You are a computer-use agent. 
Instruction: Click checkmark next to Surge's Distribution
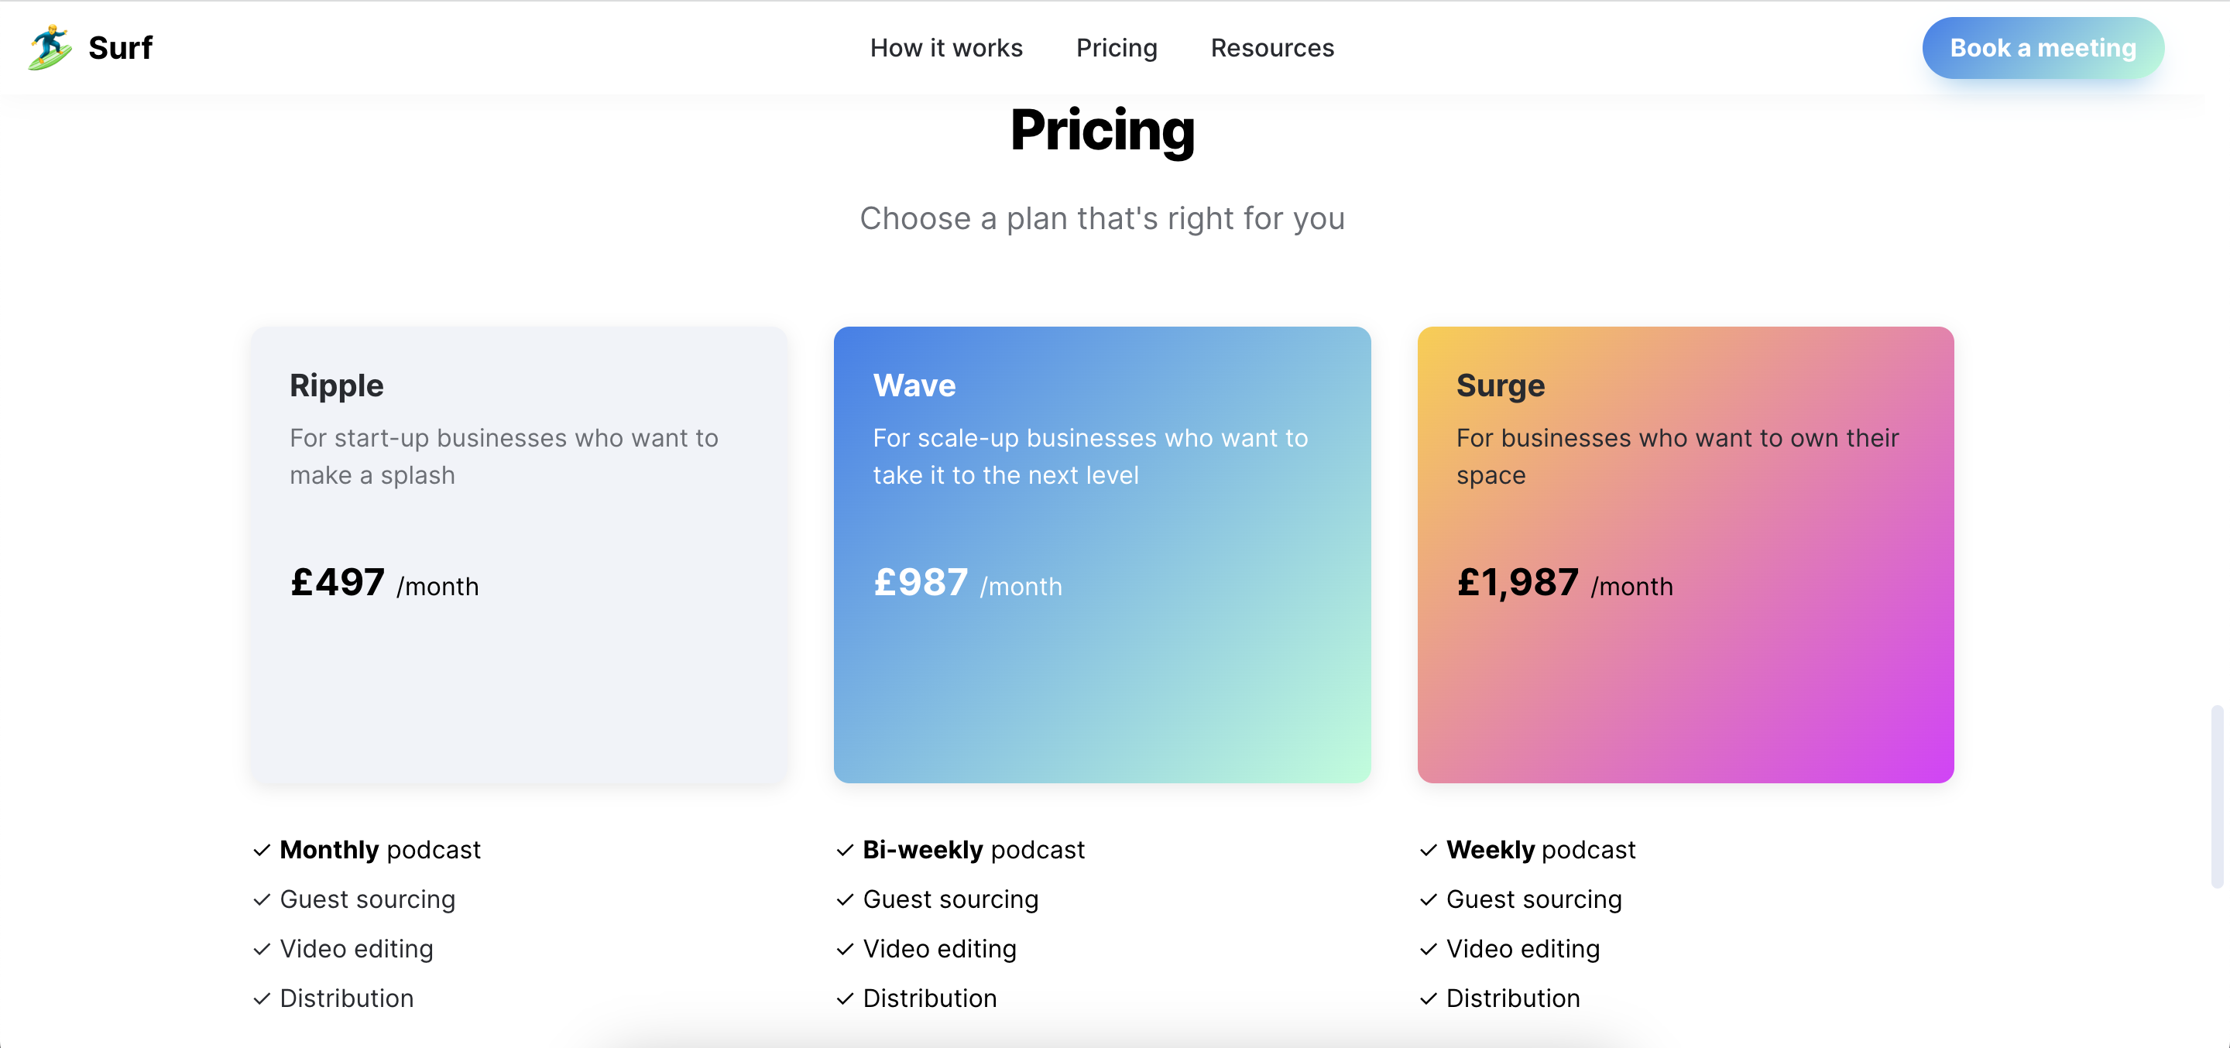1429,998
